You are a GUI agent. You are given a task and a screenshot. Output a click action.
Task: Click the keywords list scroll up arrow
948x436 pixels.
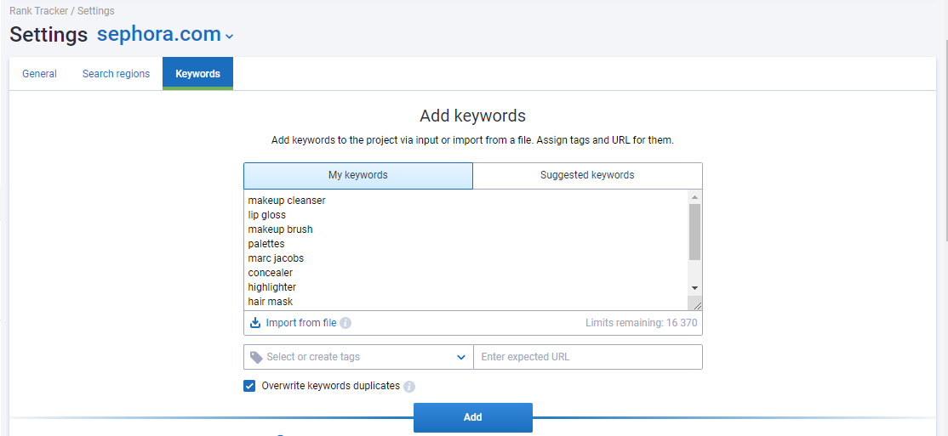pos(694,197)
